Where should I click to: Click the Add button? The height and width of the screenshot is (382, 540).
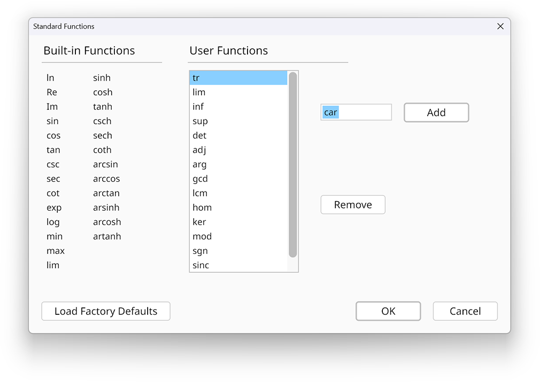click(436, 113)
